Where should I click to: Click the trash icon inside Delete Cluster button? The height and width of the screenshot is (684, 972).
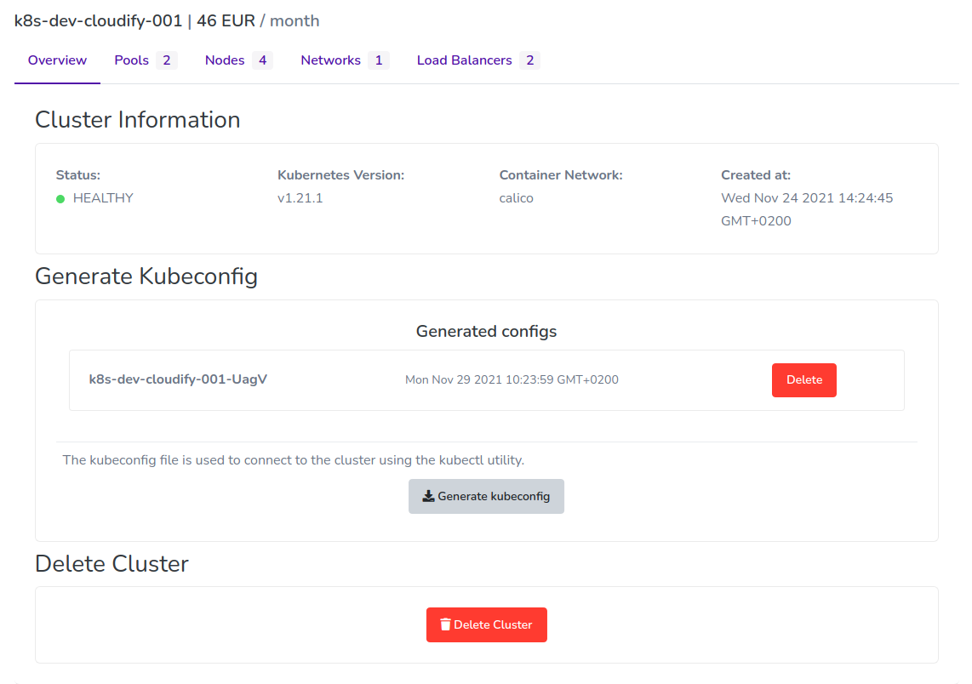pyautogui.click(x=446, y=624)
